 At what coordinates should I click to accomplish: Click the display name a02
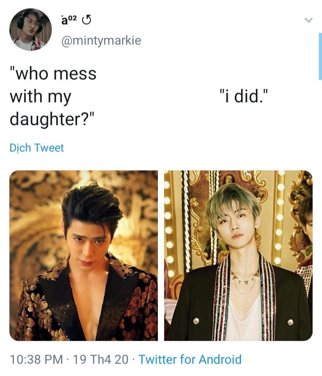click(69, 20)
